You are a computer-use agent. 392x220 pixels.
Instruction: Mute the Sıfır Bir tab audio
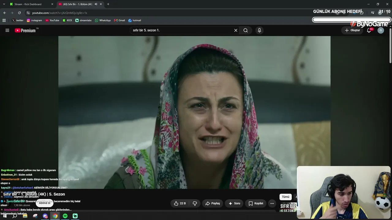pyautogui.click(x=96, y=4)
